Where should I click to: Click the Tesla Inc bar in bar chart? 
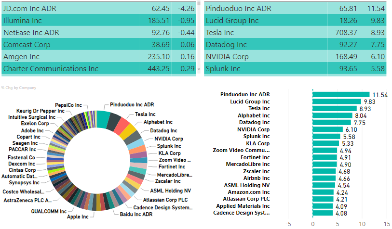pos(335,109)
